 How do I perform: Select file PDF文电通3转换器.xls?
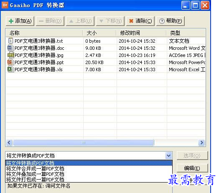pos(38,69)
